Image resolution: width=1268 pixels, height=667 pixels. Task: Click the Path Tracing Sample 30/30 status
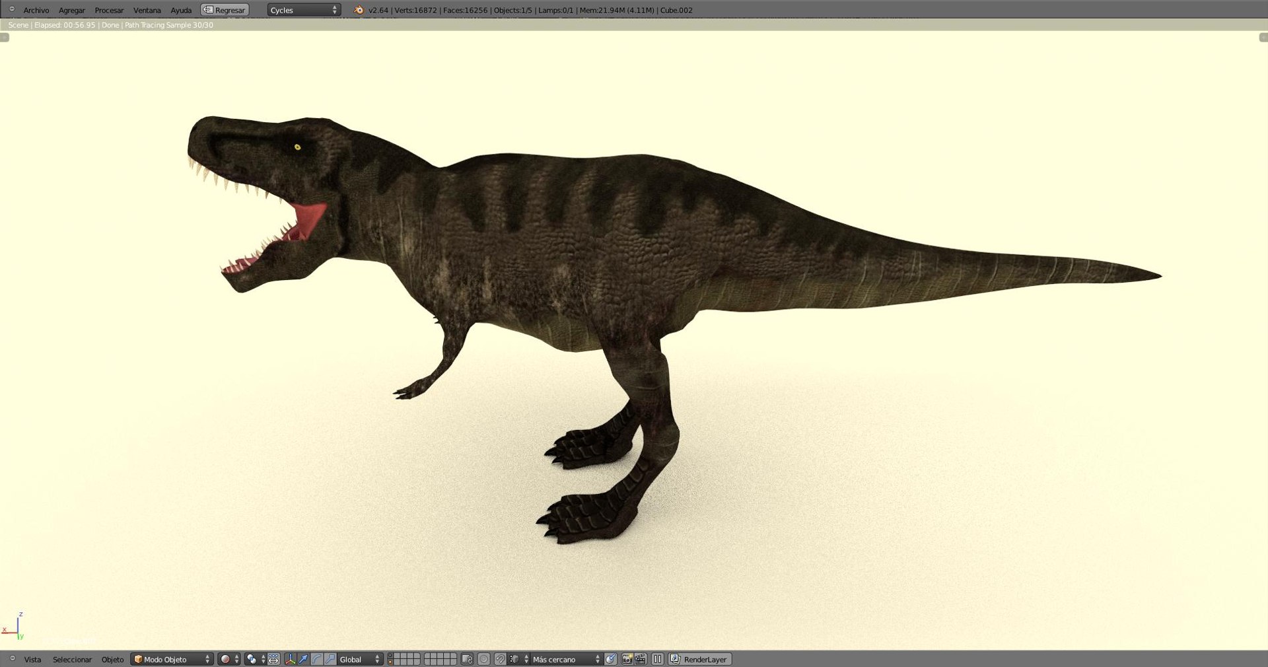point(169,25)
